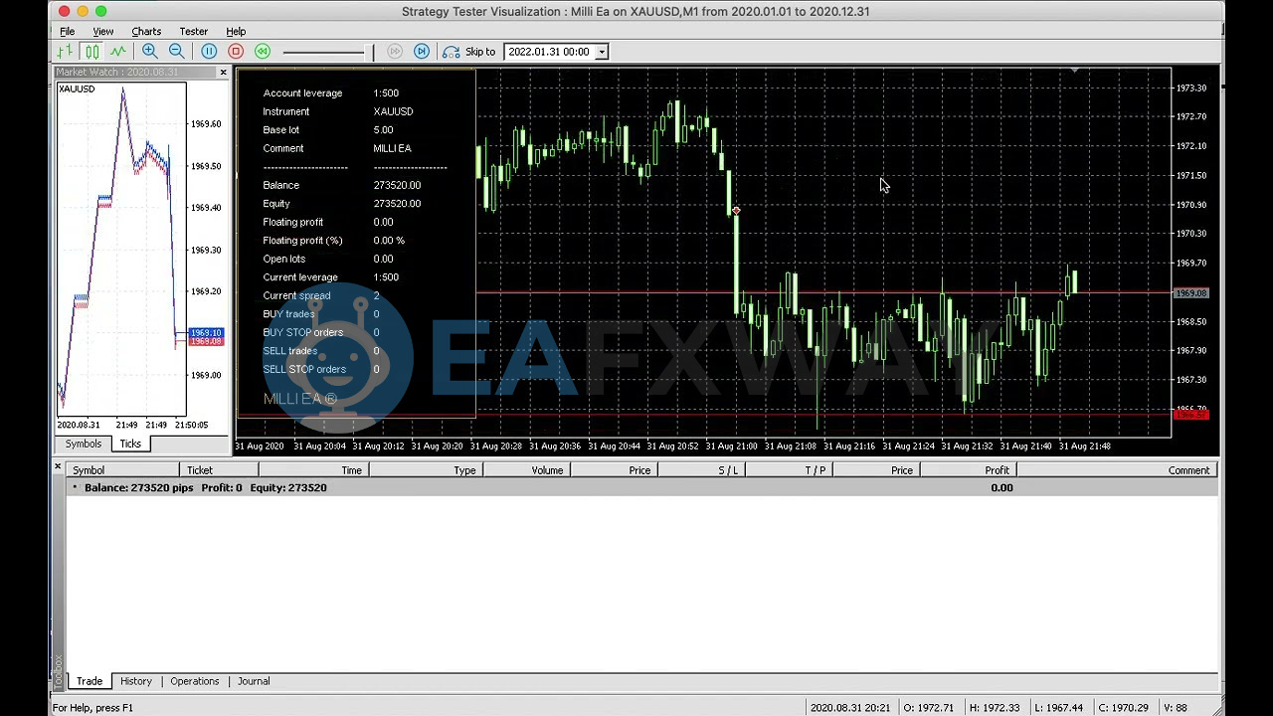The height and width of the screenshot is (716, 1273).
Task: Click the green rewind icon
Action: point(263,52)
